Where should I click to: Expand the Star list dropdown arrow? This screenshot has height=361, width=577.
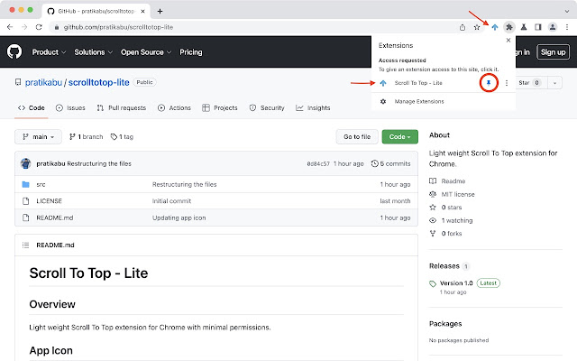(x=555, y=82)
